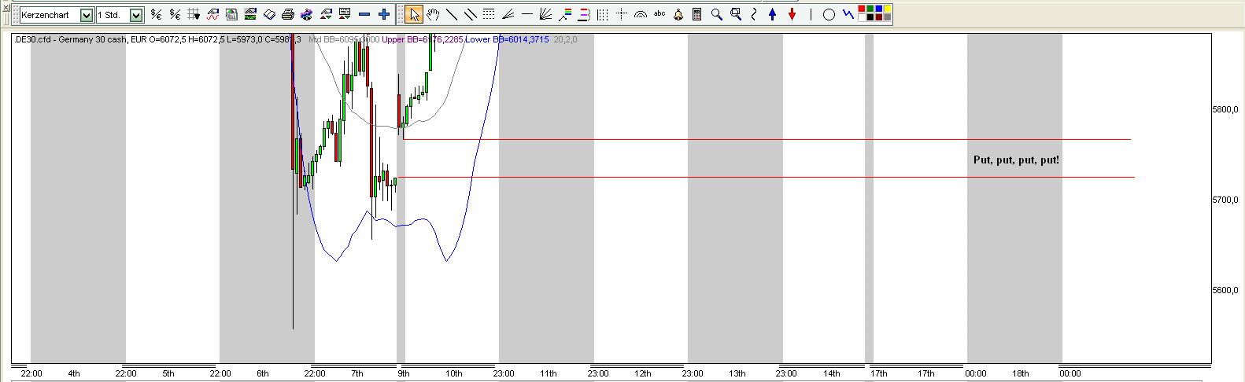1245x382 pixels.
Task: Select the circle drawing tool
Action: 829,14
